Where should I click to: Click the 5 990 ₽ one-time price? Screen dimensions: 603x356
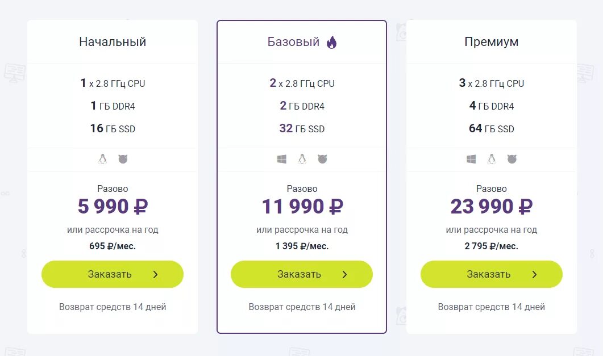click(113, 207)
